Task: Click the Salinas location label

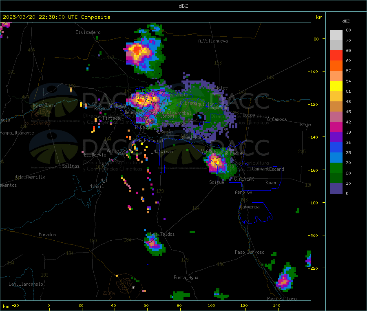Action: coord(71,166)
